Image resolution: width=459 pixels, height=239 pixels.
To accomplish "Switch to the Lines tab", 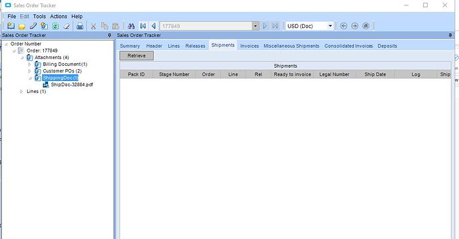I will (174, 46).
